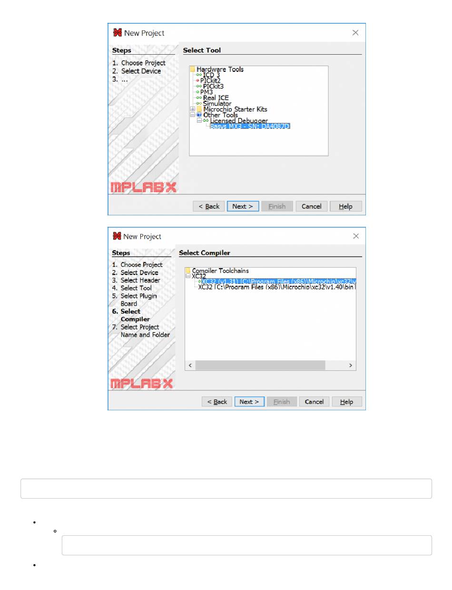
Task: Select the XC32 parent node
Action: (199, 276)
